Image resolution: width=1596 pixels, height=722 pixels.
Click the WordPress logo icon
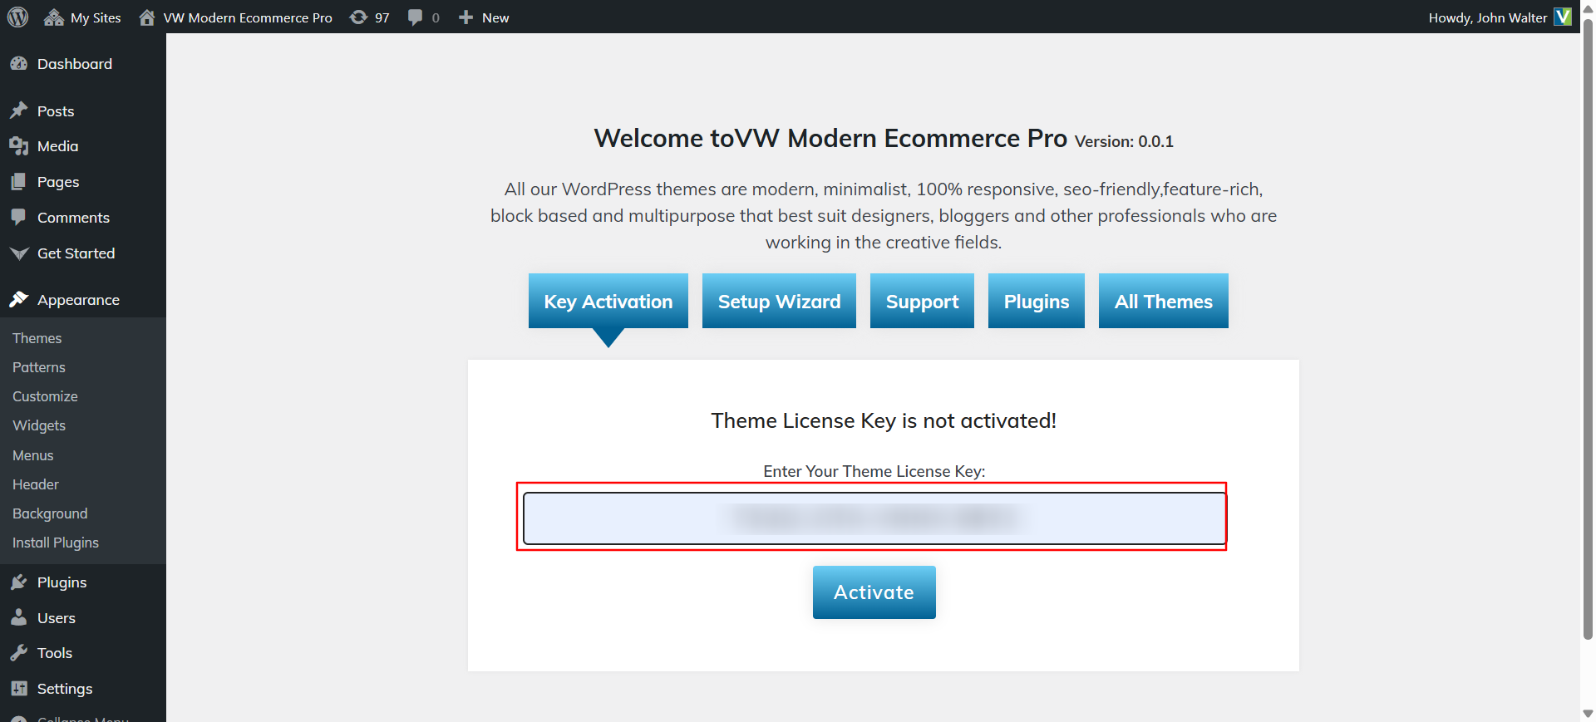click(17, 17)
